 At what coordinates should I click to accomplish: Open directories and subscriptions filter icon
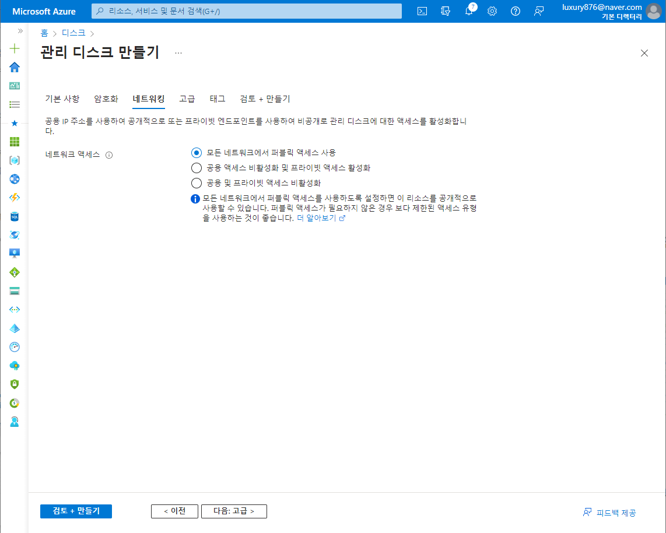(446, 12)
